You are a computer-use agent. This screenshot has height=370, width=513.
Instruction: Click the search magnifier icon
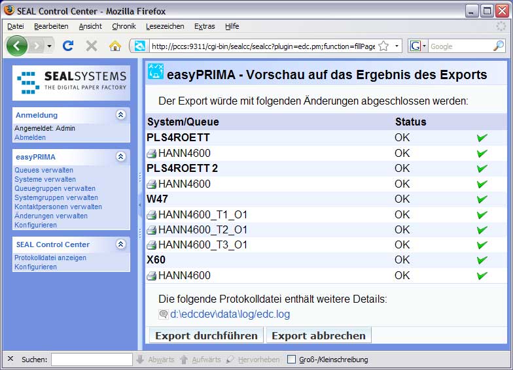point(498,46)
